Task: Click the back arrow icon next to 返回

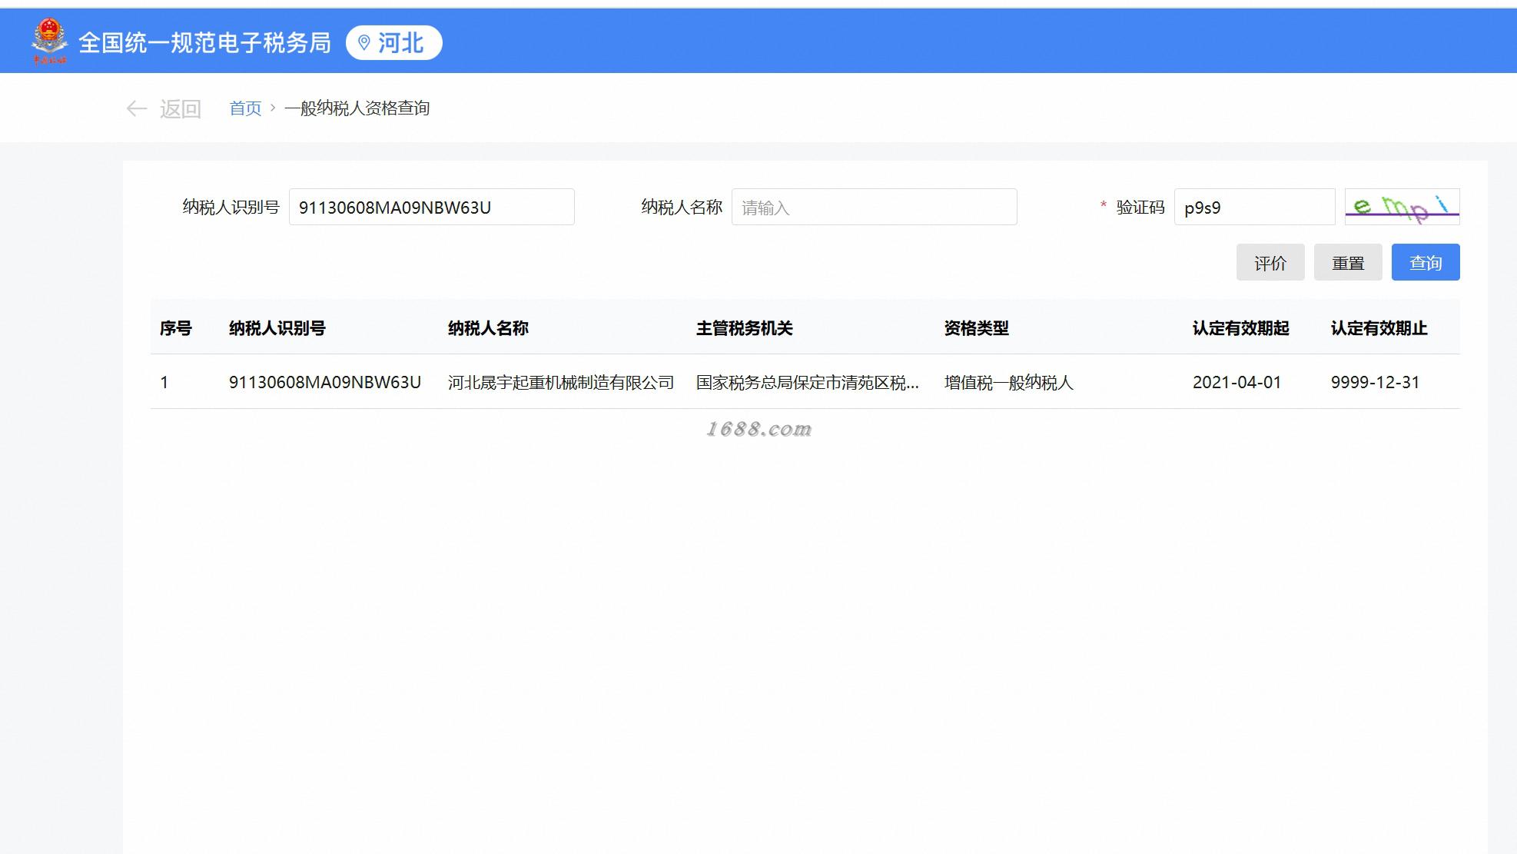Action: point(136,108)
